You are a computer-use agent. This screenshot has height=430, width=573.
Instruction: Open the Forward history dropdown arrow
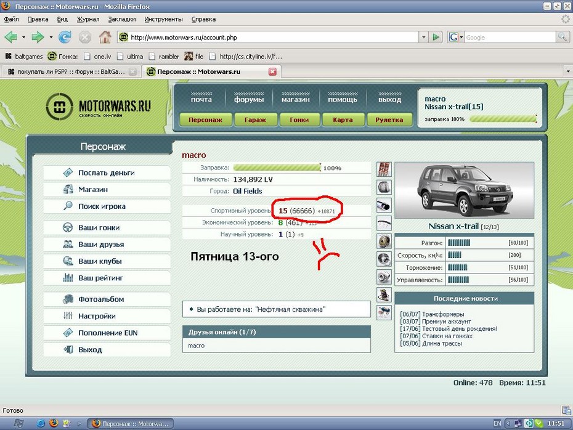click(51, 37)
